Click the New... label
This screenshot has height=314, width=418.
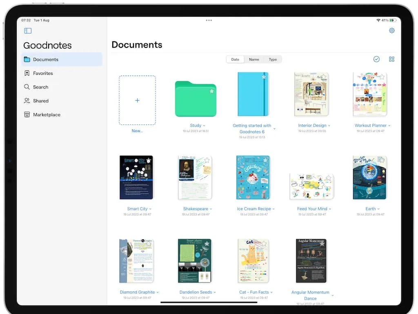pyautogui.click(x=137, y=131)
